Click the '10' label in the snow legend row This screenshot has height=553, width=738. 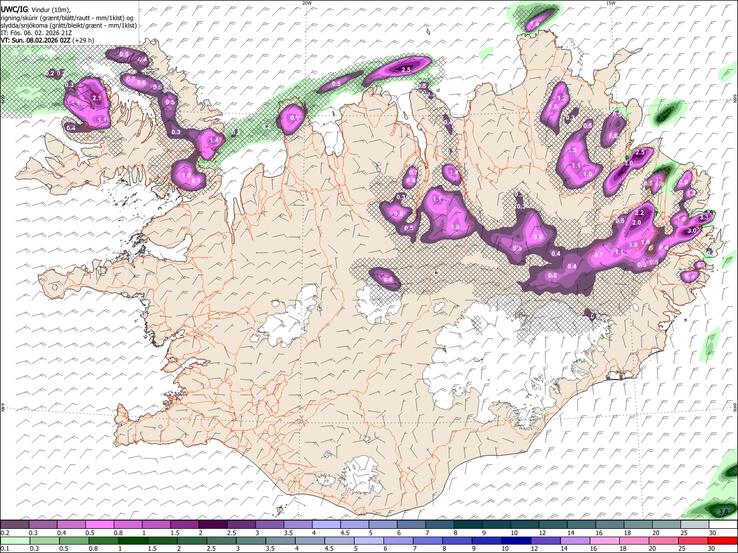coord(514,533)
